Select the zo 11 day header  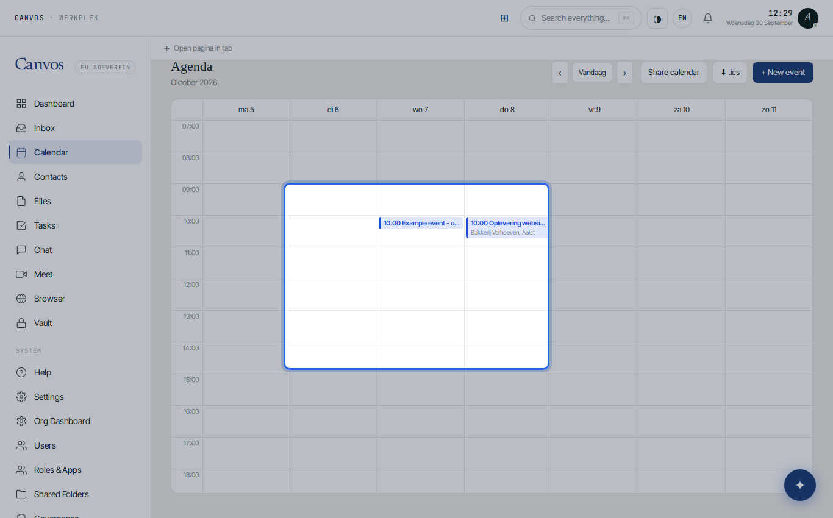point(769,110)
